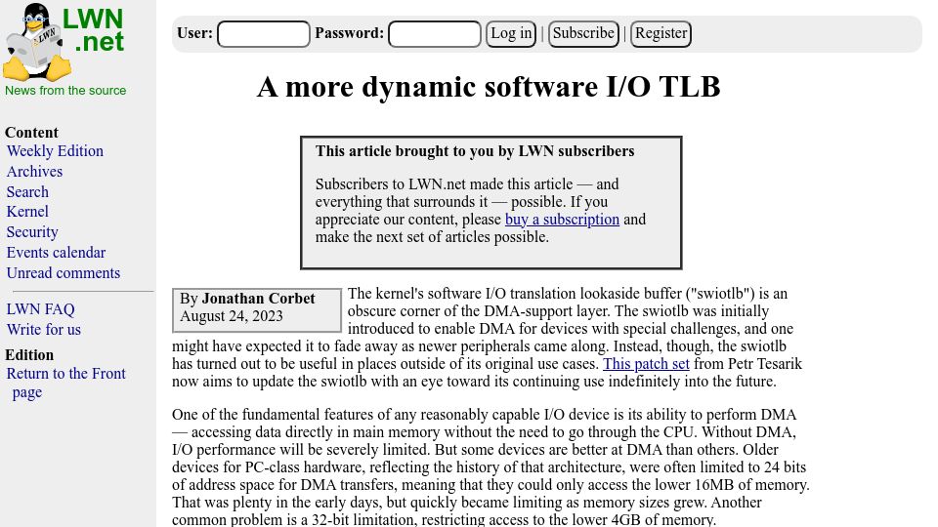Focus the User name field

pyautogui.click(x=264, y=33)
